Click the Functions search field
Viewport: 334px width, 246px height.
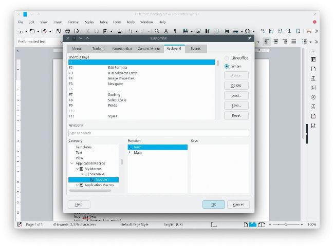158,133
